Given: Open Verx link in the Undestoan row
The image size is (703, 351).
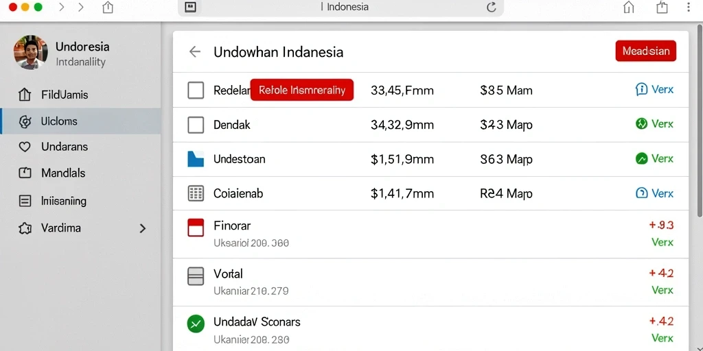Looking at the screenshot, I should click(x=662, y=158).
